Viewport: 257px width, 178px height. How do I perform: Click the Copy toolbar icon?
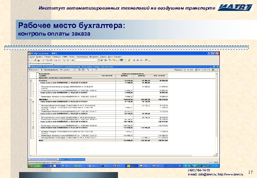(47, 60)
